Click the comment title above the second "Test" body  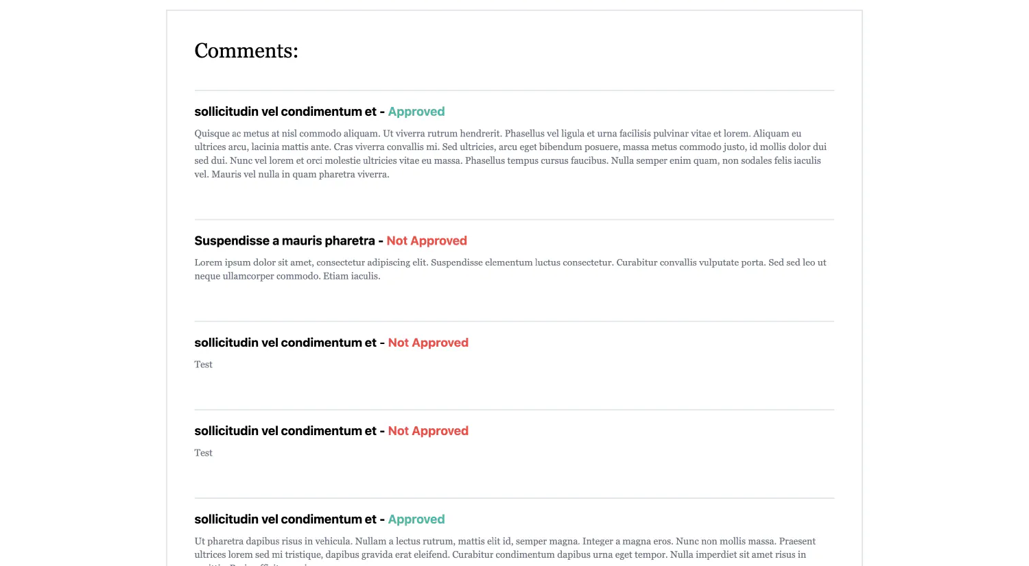coord(285,431)
